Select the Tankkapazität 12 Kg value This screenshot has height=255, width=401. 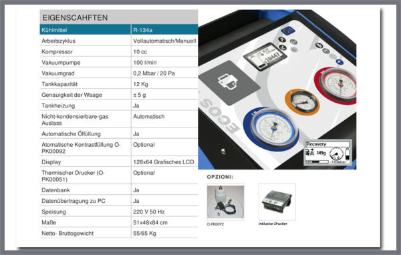(x=140, y=84)
